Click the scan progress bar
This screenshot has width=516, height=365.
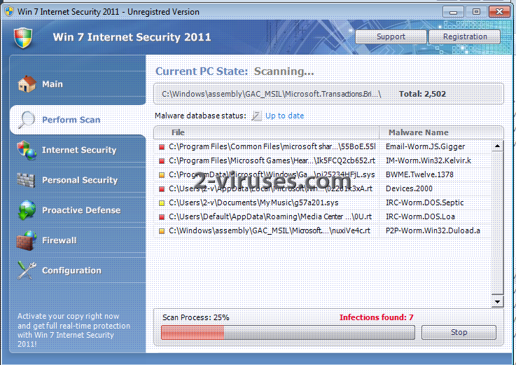click(288, 332)
